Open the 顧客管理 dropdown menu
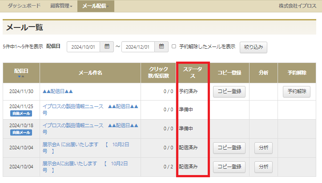This screenshot has height=183, width=322. pyautogui.click(x=61, y=6)
